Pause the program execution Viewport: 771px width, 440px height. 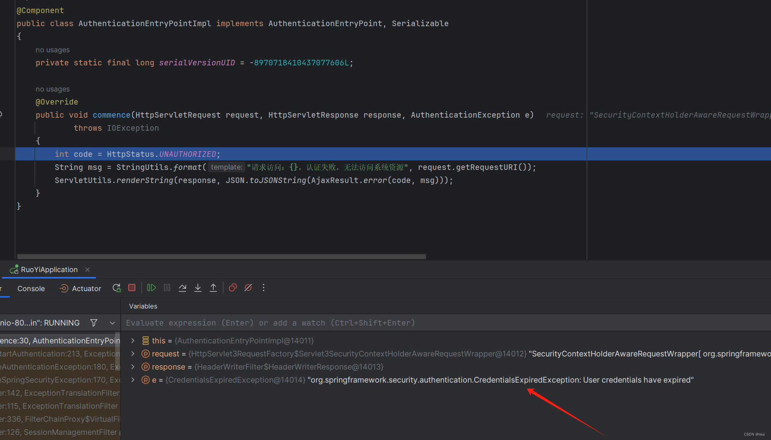167,288
